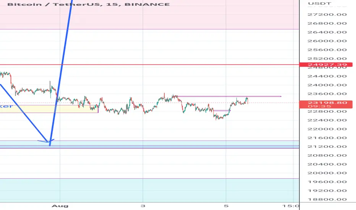The height and width of the screenshot is (210, 356).
Task: Click the day 5 label on time axis
Action: 226,206
